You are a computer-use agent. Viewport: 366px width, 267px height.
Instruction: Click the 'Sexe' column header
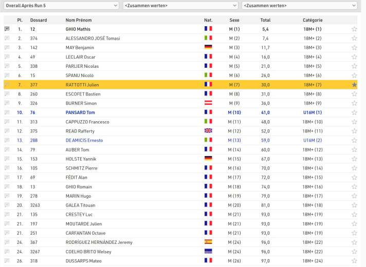234,20
